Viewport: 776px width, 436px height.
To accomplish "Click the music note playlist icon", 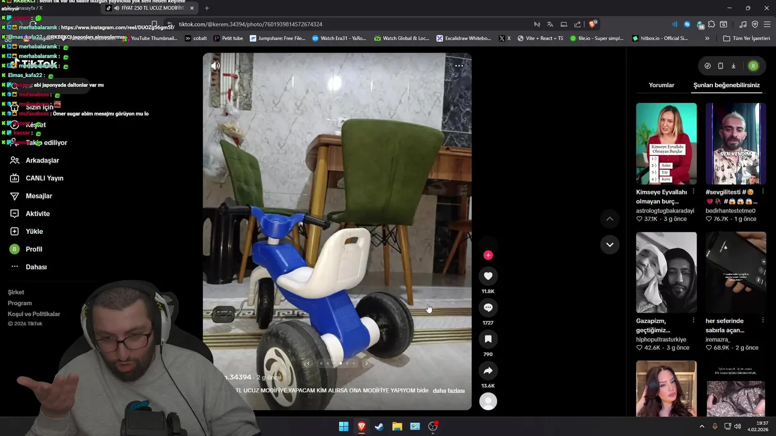I will (743, 24).
